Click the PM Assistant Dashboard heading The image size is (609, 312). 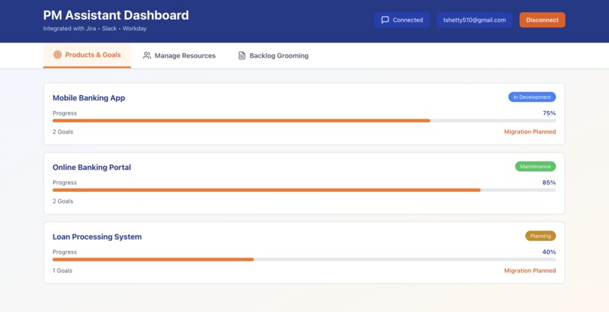[116, 15]
